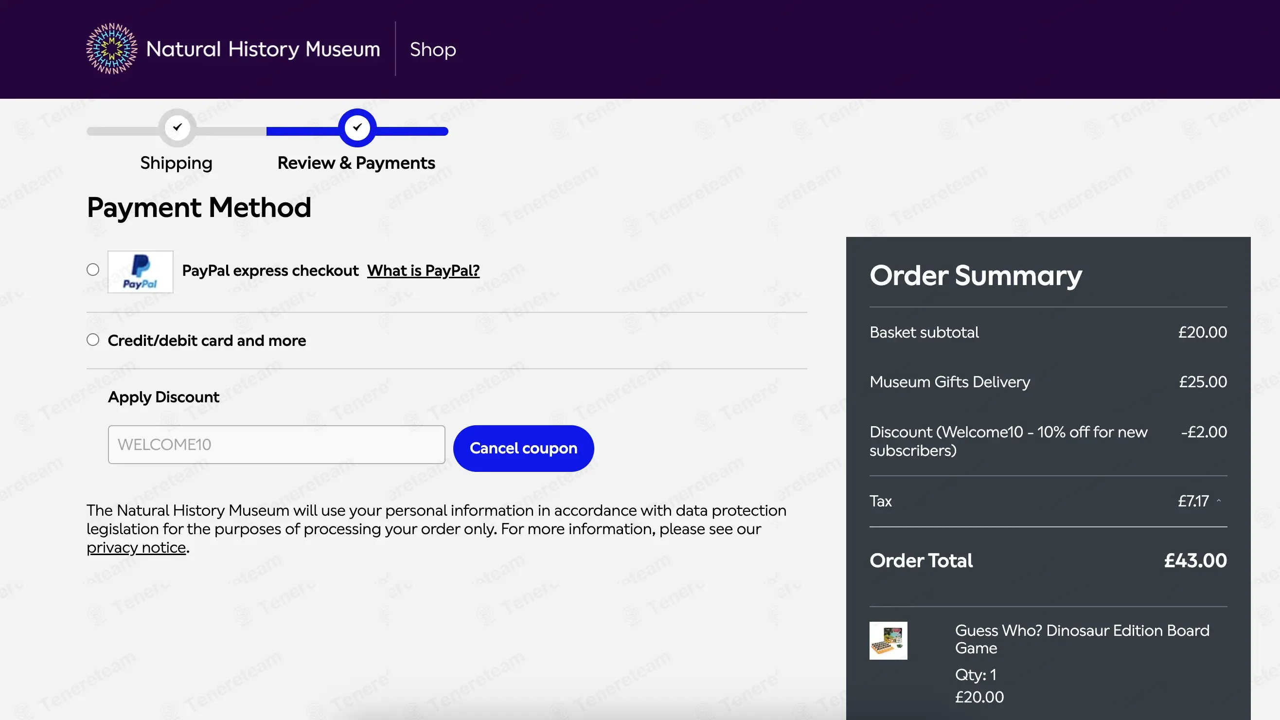Open the Guess Who? Dinosaur game thumbnail
The height and width of the screenshot is (720, 1280).
coord(889,641)
